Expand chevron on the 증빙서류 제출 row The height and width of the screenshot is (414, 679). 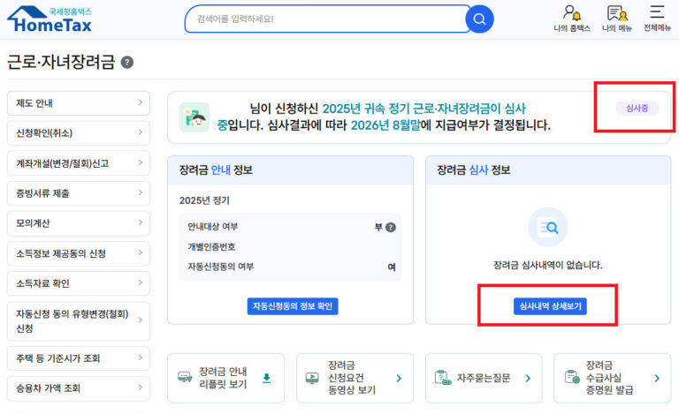coord(141,192)
